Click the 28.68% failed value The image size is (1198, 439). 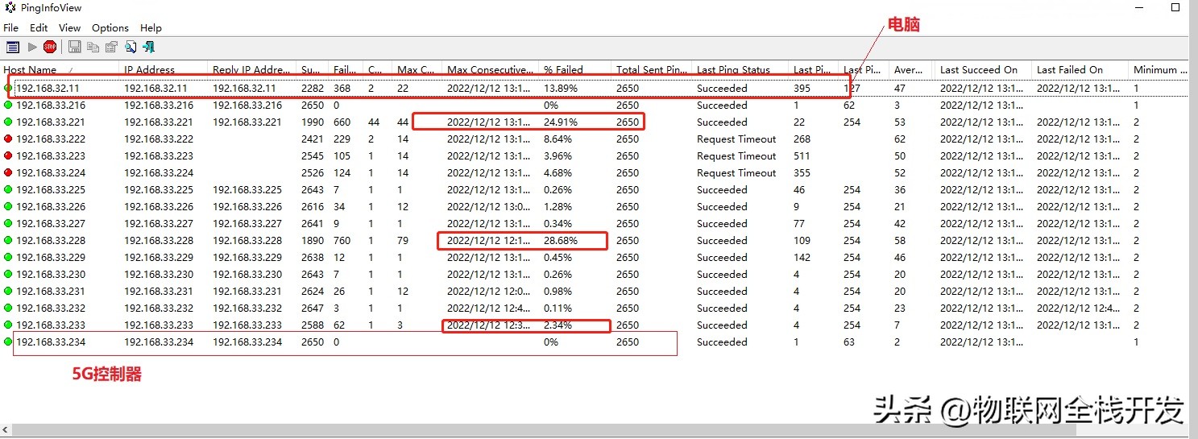tap(561, 241)
